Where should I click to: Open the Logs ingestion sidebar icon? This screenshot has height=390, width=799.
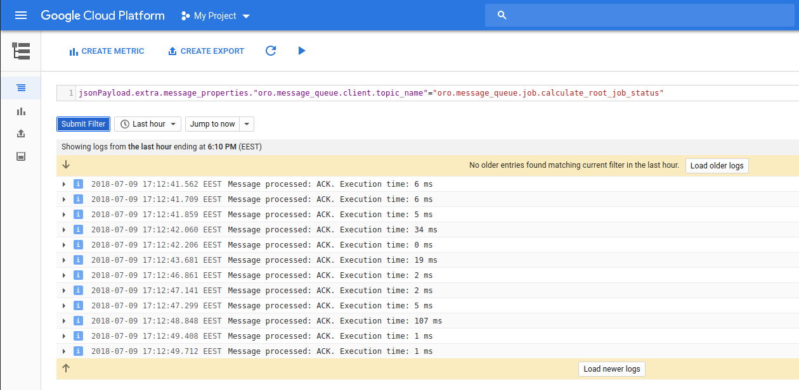click(x=21, y=156)
